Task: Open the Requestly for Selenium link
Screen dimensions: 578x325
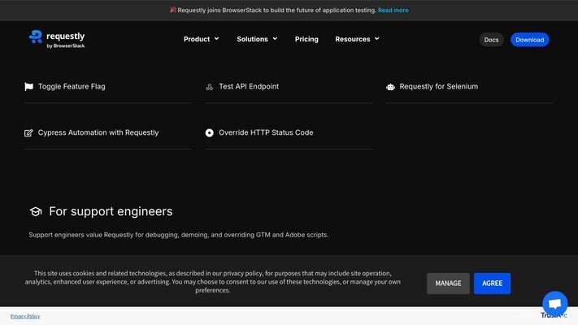Action: point(438,86)
